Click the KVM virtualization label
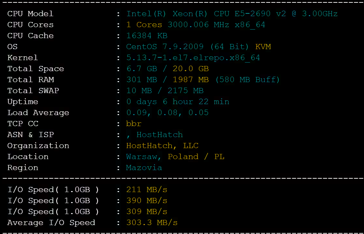The image size is (364, 234). pyautogui.click(x=263, y=47)
